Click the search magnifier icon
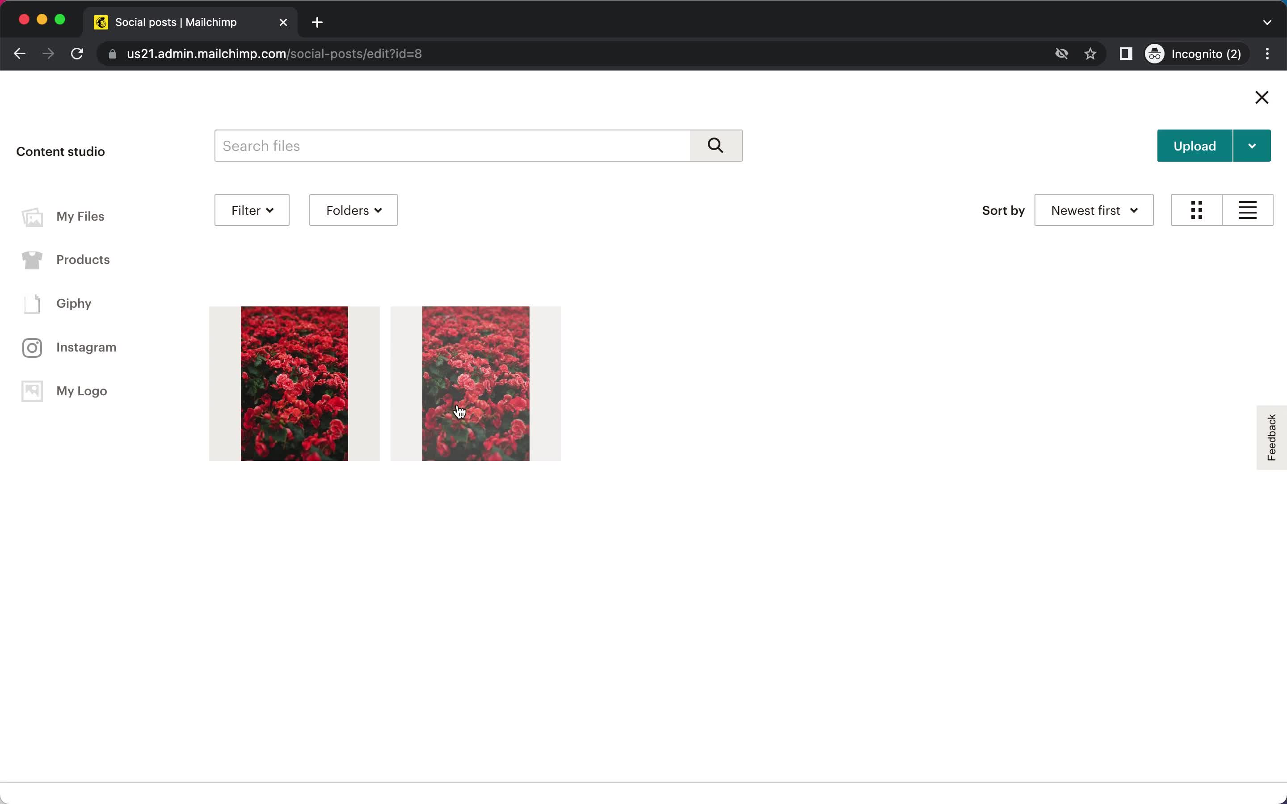The width and height of the screenshot is (1287, 804). point(716,146)
